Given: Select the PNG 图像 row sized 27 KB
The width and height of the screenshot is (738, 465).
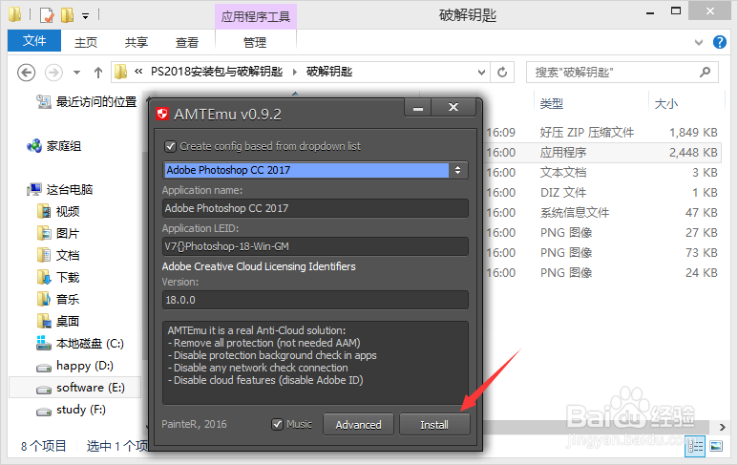Looking at the screenshot, I should point(602,233).
